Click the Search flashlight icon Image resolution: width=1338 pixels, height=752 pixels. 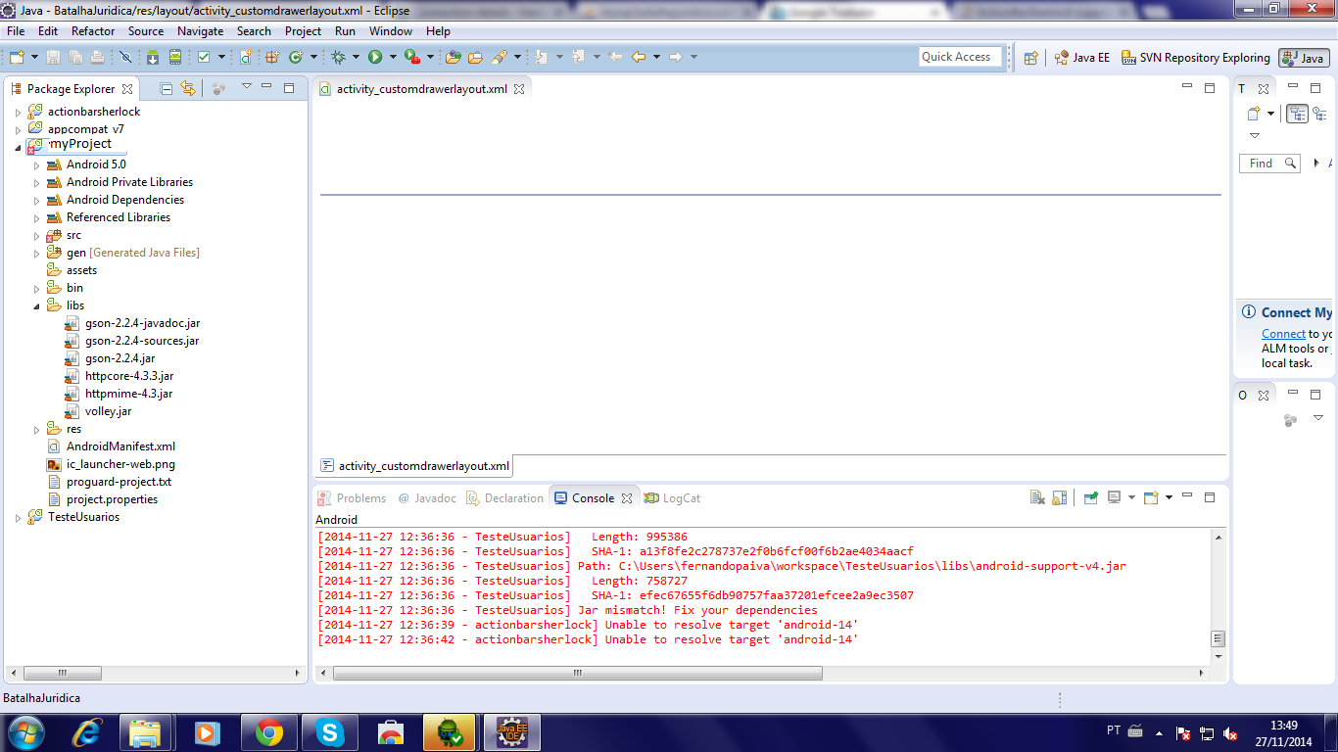[499, 57]
